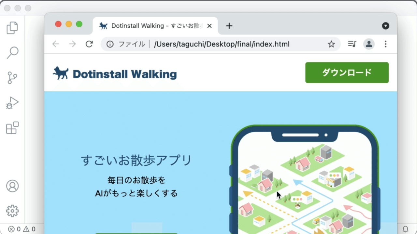
Task: Open the Accounts icon in VS Code
Action: click(12, 186)
